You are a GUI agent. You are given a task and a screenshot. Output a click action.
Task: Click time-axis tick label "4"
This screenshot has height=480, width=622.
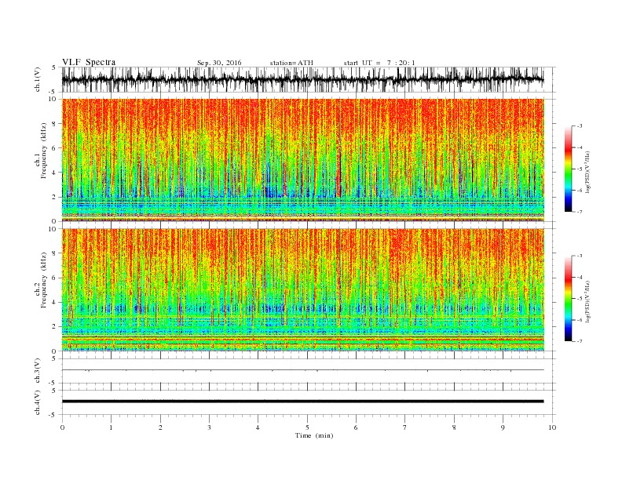pos(258,427)
